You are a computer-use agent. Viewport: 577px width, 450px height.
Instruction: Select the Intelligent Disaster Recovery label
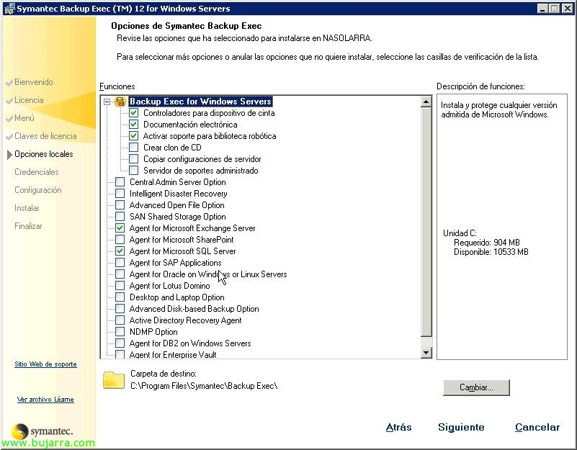coord(178,194)
